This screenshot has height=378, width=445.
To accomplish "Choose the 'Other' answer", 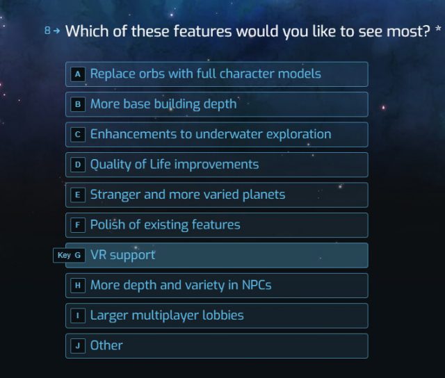I will (217, 346).
